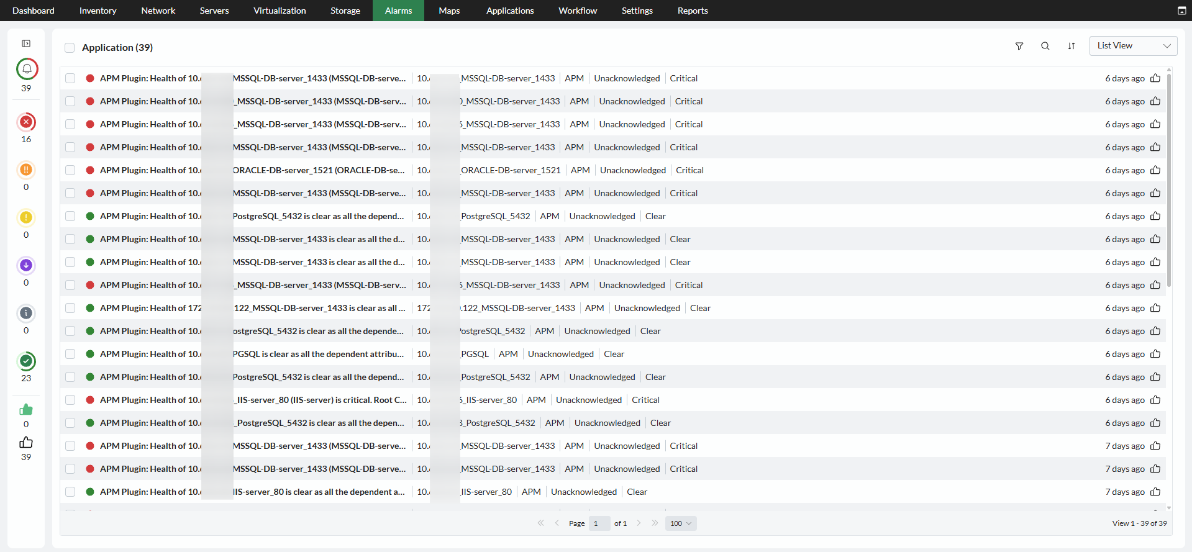
Task: Open the Settings menu
Action: (637, 11)
